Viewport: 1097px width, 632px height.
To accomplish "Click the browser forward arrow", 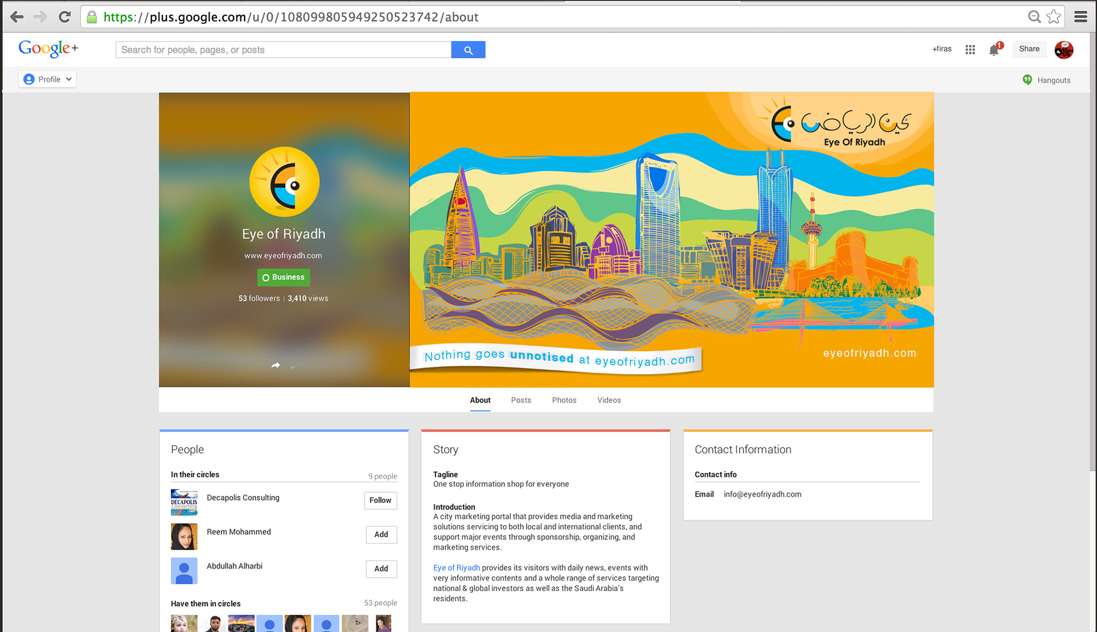I will click(41, 17).
